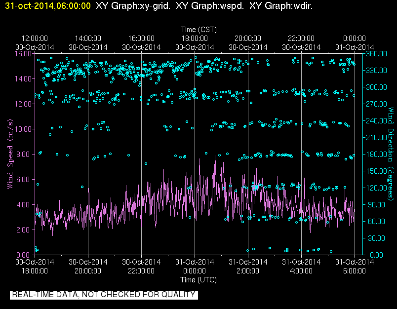Click the yellow timestamp 31-oct-2014,06:00:00
The height and width of the screenshot is (309, 397).
coord(48,6)
